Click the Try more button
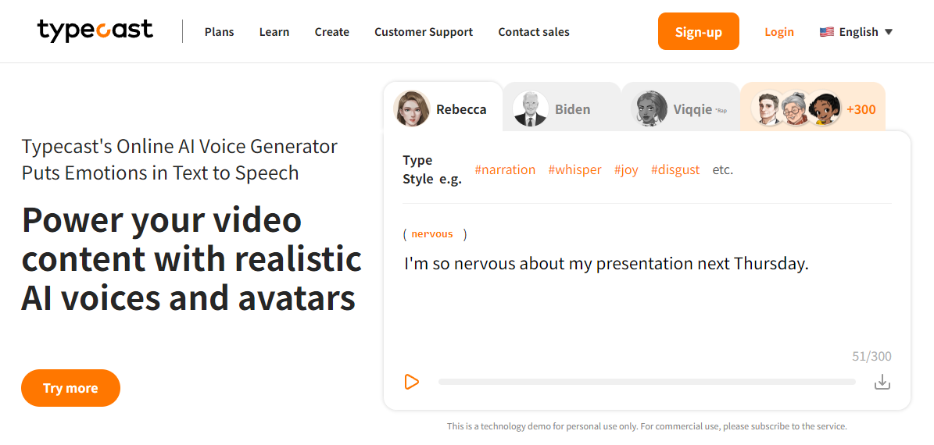This screenshot has width=934, height=445. pos(70,388)
